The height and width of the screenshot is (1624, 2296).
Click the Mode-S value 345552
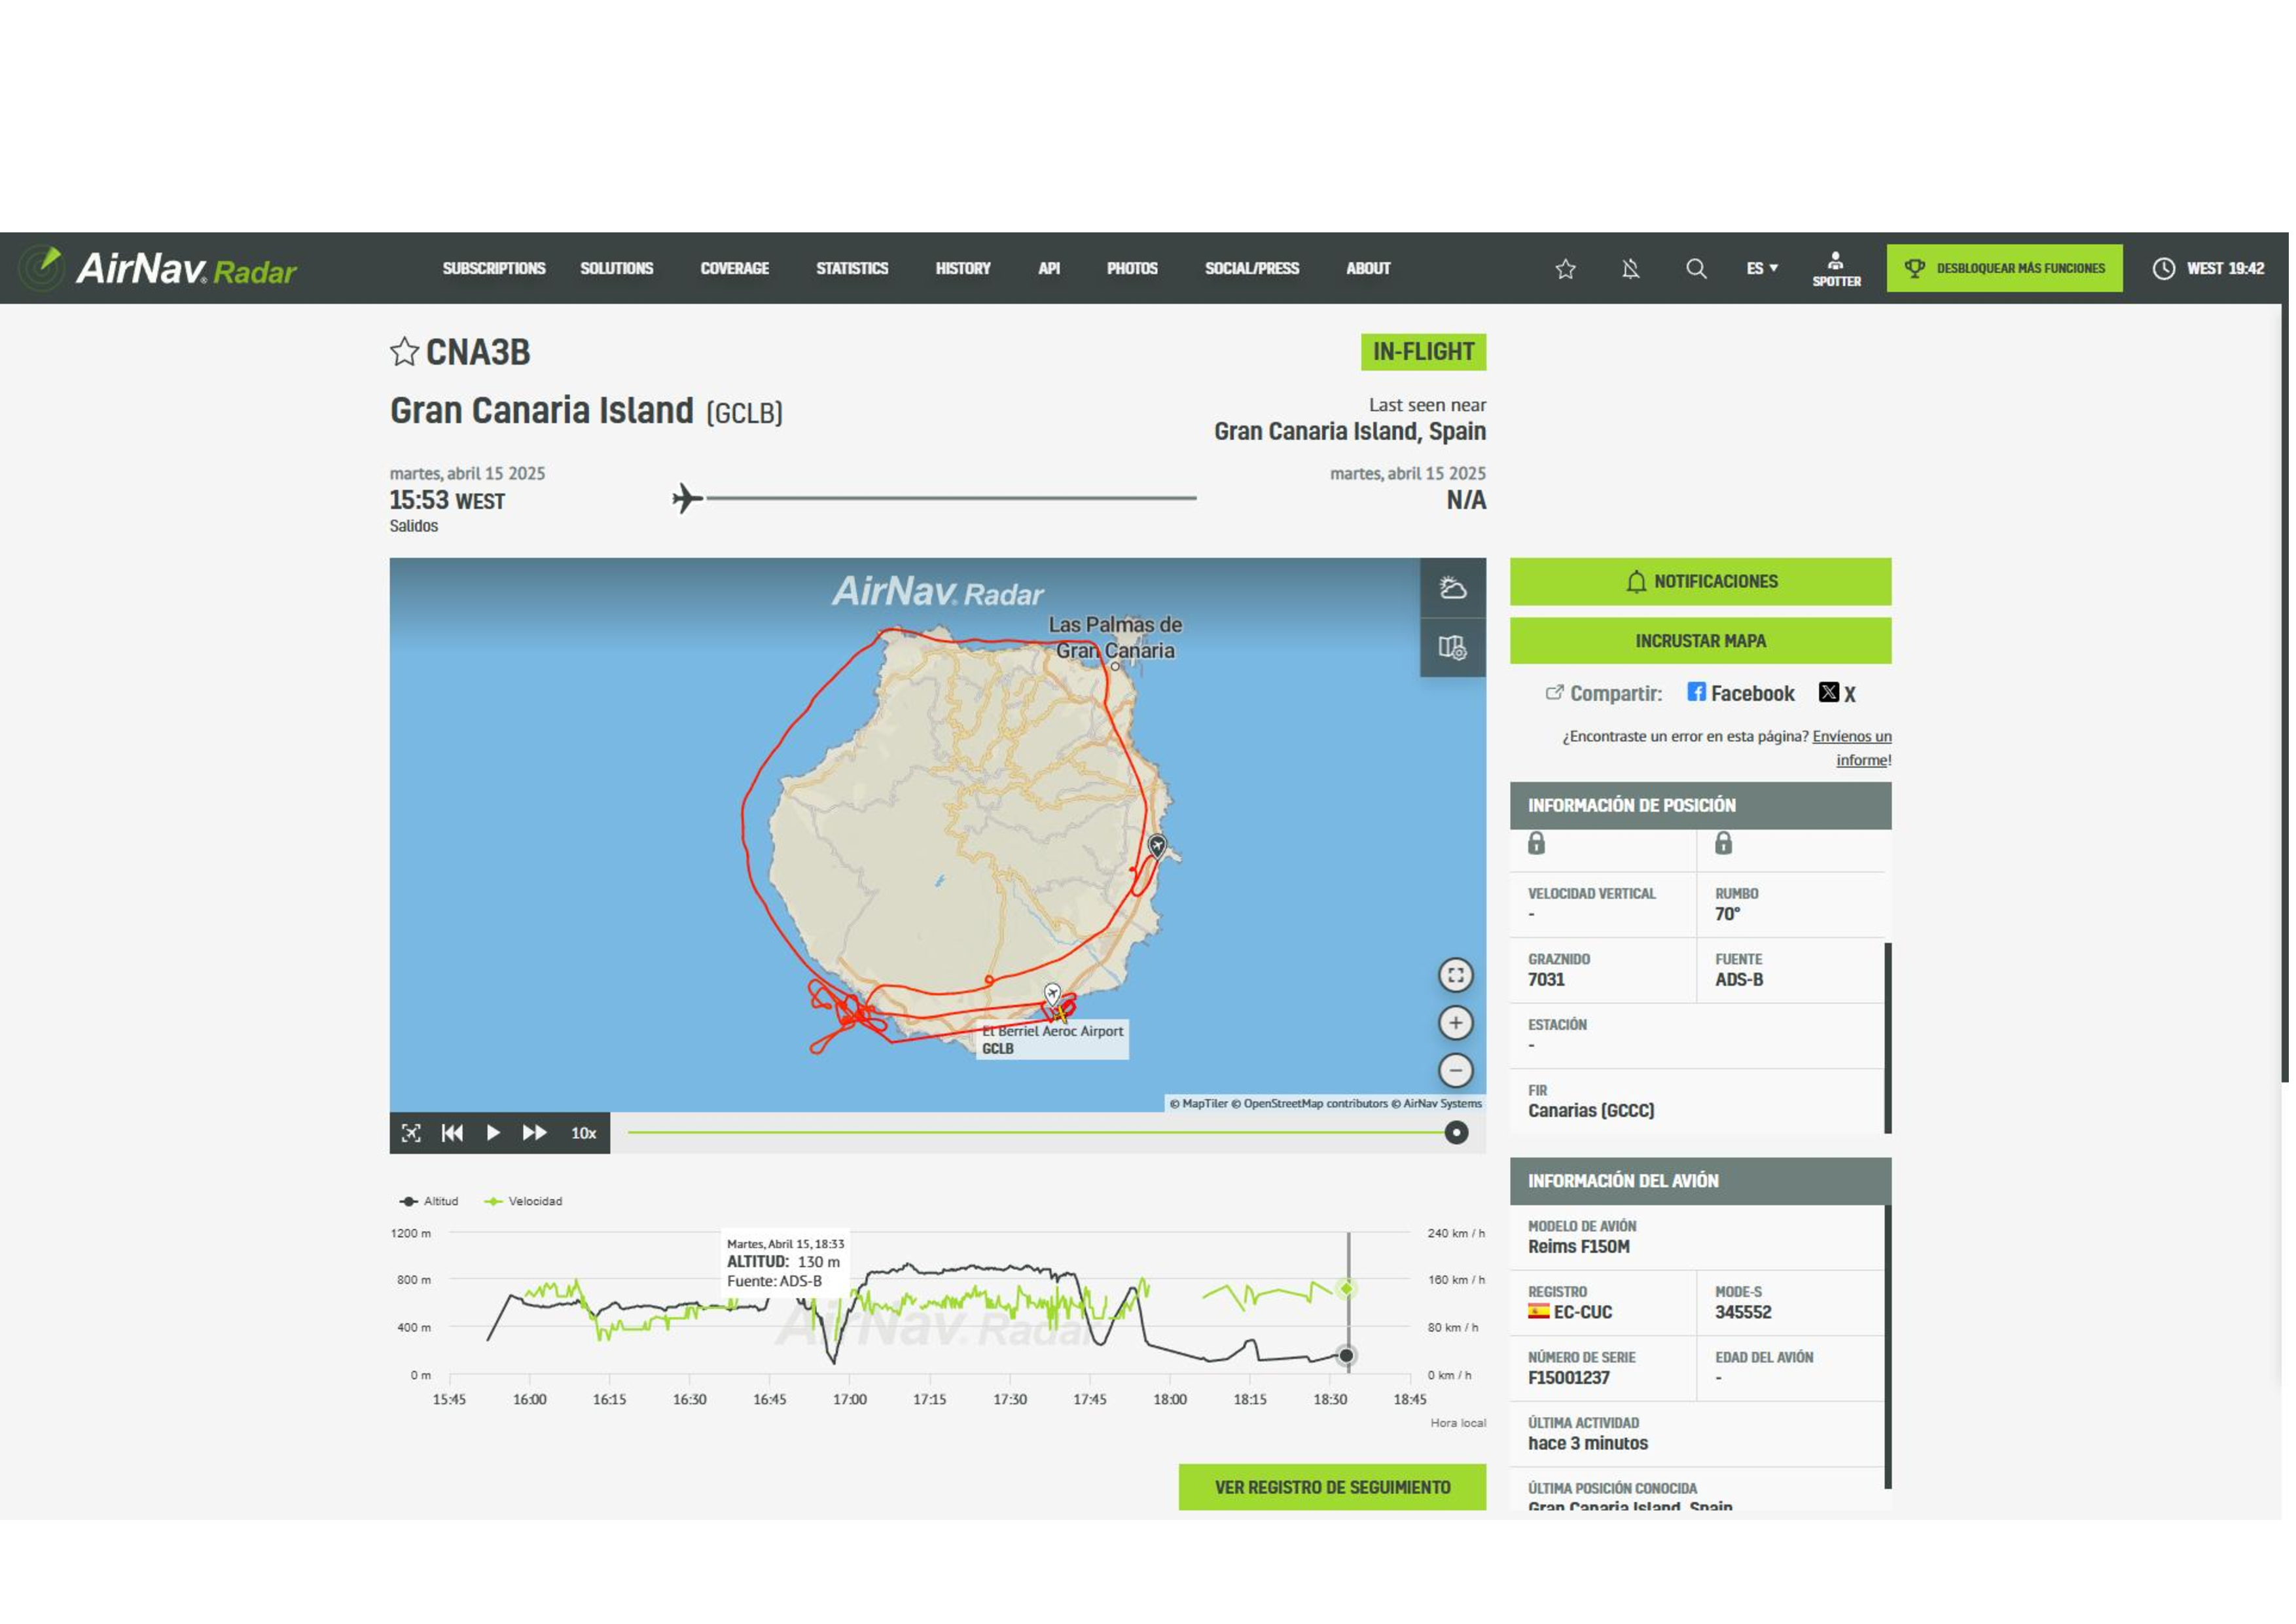[x=1743, y=1313]
